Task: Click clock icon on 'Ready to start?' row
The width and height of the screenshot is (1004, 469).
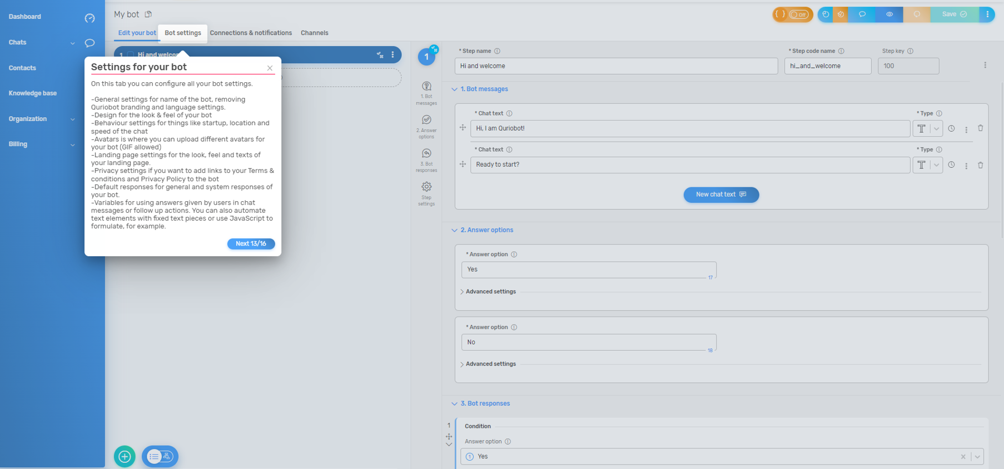Action: 951,165
